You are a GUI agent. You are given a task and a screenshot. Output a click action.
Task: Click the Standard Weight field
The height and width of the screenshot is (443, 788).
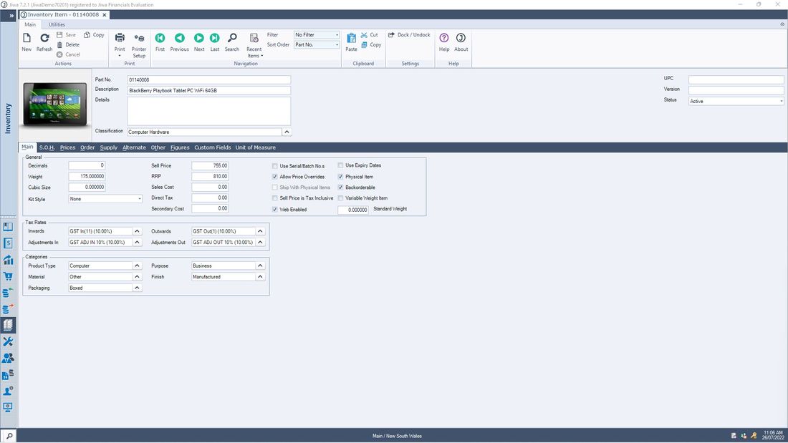coord(352,210)
